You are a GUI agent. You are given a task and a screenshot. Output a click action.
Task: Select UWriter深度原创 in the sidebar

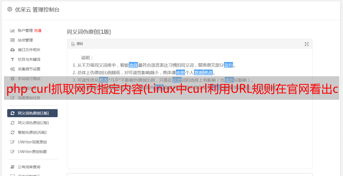point(32,142)
